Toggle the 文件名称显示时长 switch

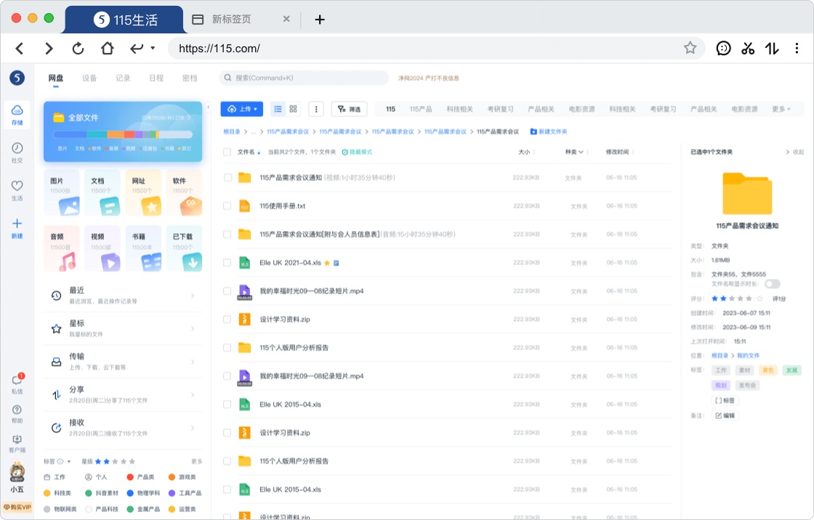coord(772,284)
